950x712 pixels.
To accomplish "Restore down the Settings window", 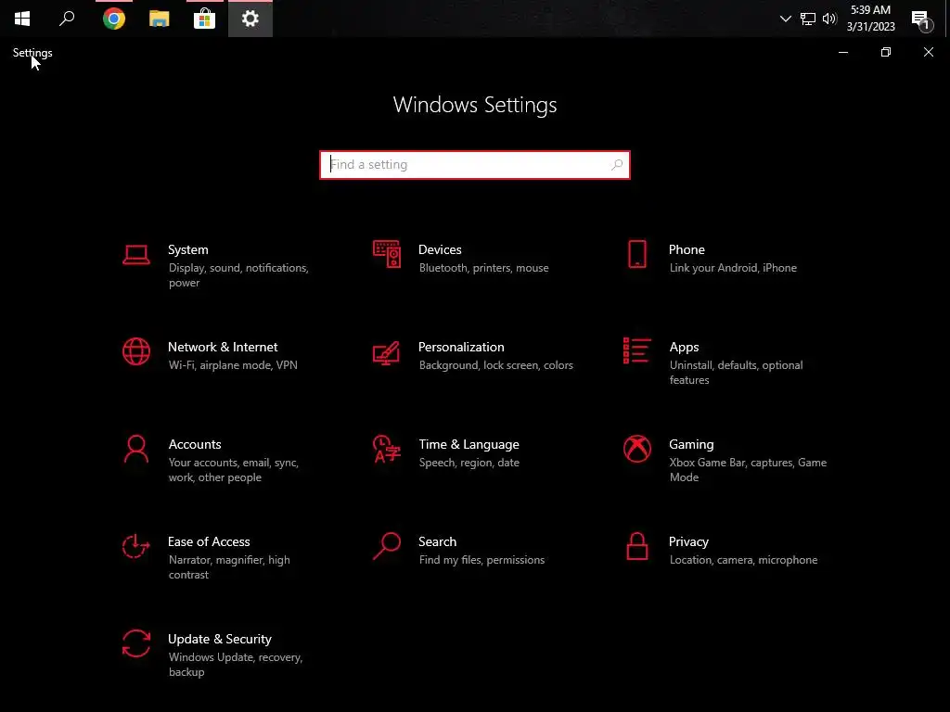I will 886,53.
